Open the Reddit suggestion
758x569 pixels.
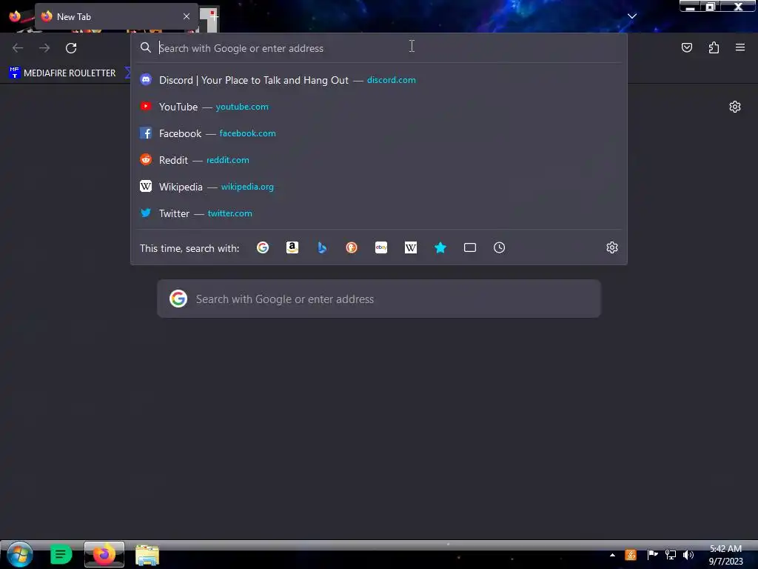[379, 160]
